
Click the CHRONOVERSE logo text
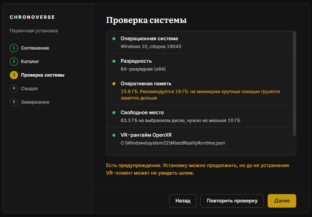tap(32, 17)
